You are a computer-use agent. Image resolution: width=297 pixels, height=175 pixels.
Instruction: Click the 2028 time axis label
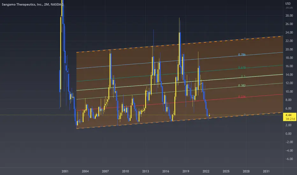(246, 171)
